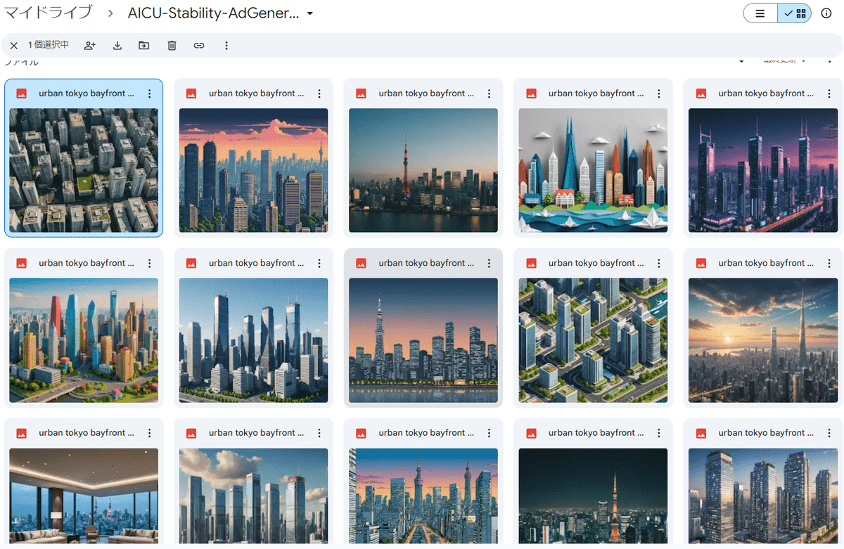
Task: Open more menu on pink-cloud sunset skyline card
Action: pos(319,93)
